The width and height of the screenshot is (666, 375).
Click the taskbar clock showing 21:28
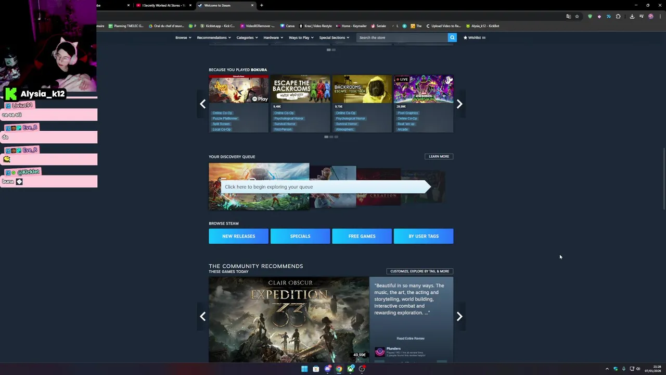tap(653, 369)
